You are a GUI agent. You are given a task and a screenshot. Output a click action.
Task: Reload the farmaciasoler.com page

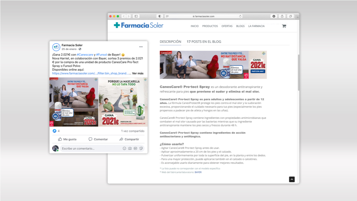coord(240,16)
